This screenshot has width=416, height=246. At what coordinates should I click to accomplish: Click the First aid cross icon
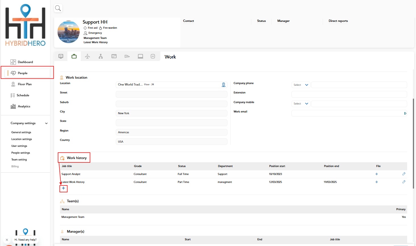pos(85,28)
